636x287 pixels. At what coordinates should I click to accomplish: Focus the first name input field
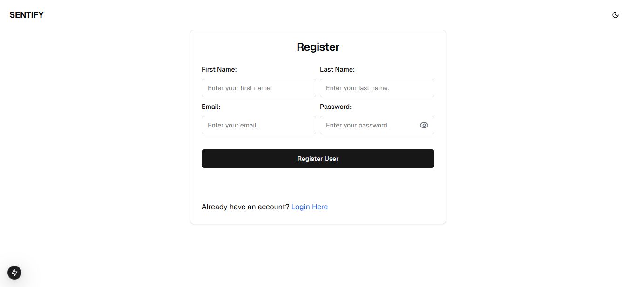click(258, 88)
